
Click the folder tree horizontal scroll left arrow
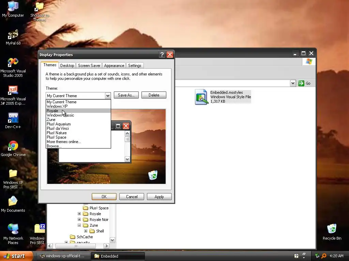[x=50, y=246]
